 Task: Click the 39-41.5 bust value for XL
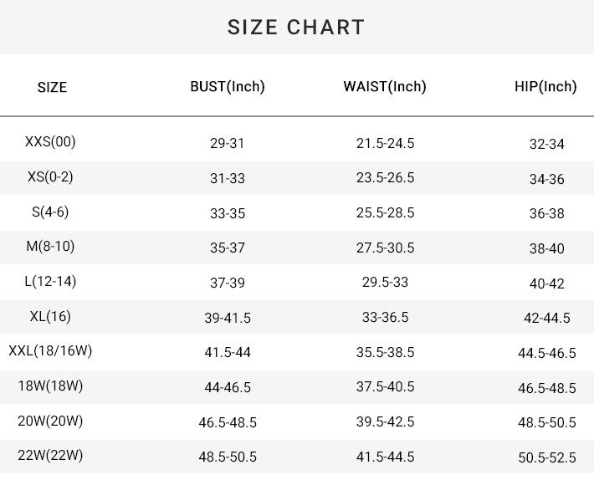click(228, 318)
